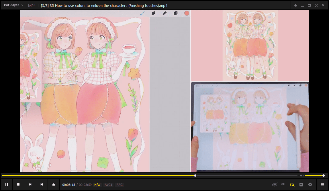Toggle the H/W hardware acceleration indicator
The height and width of the screenshot is (191, 329).
97,185
